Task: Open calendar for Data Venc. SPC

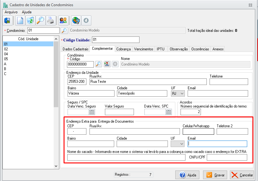Action: (169, 112)
